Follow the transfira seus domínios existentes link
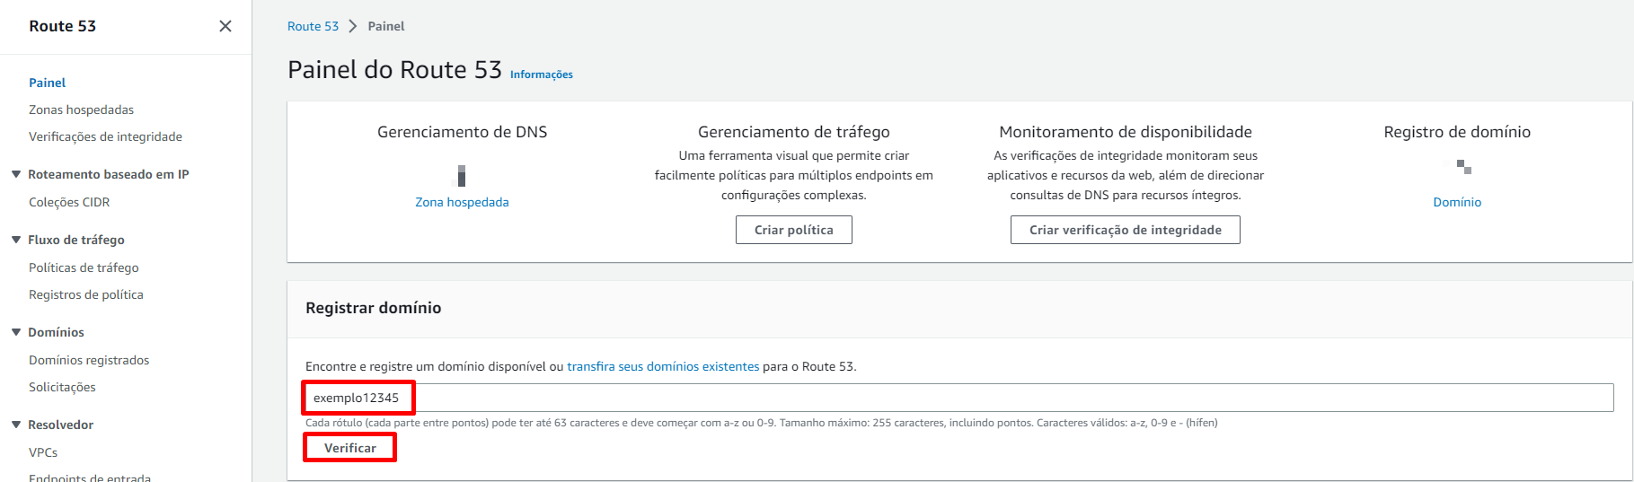 tap(663, 366)
